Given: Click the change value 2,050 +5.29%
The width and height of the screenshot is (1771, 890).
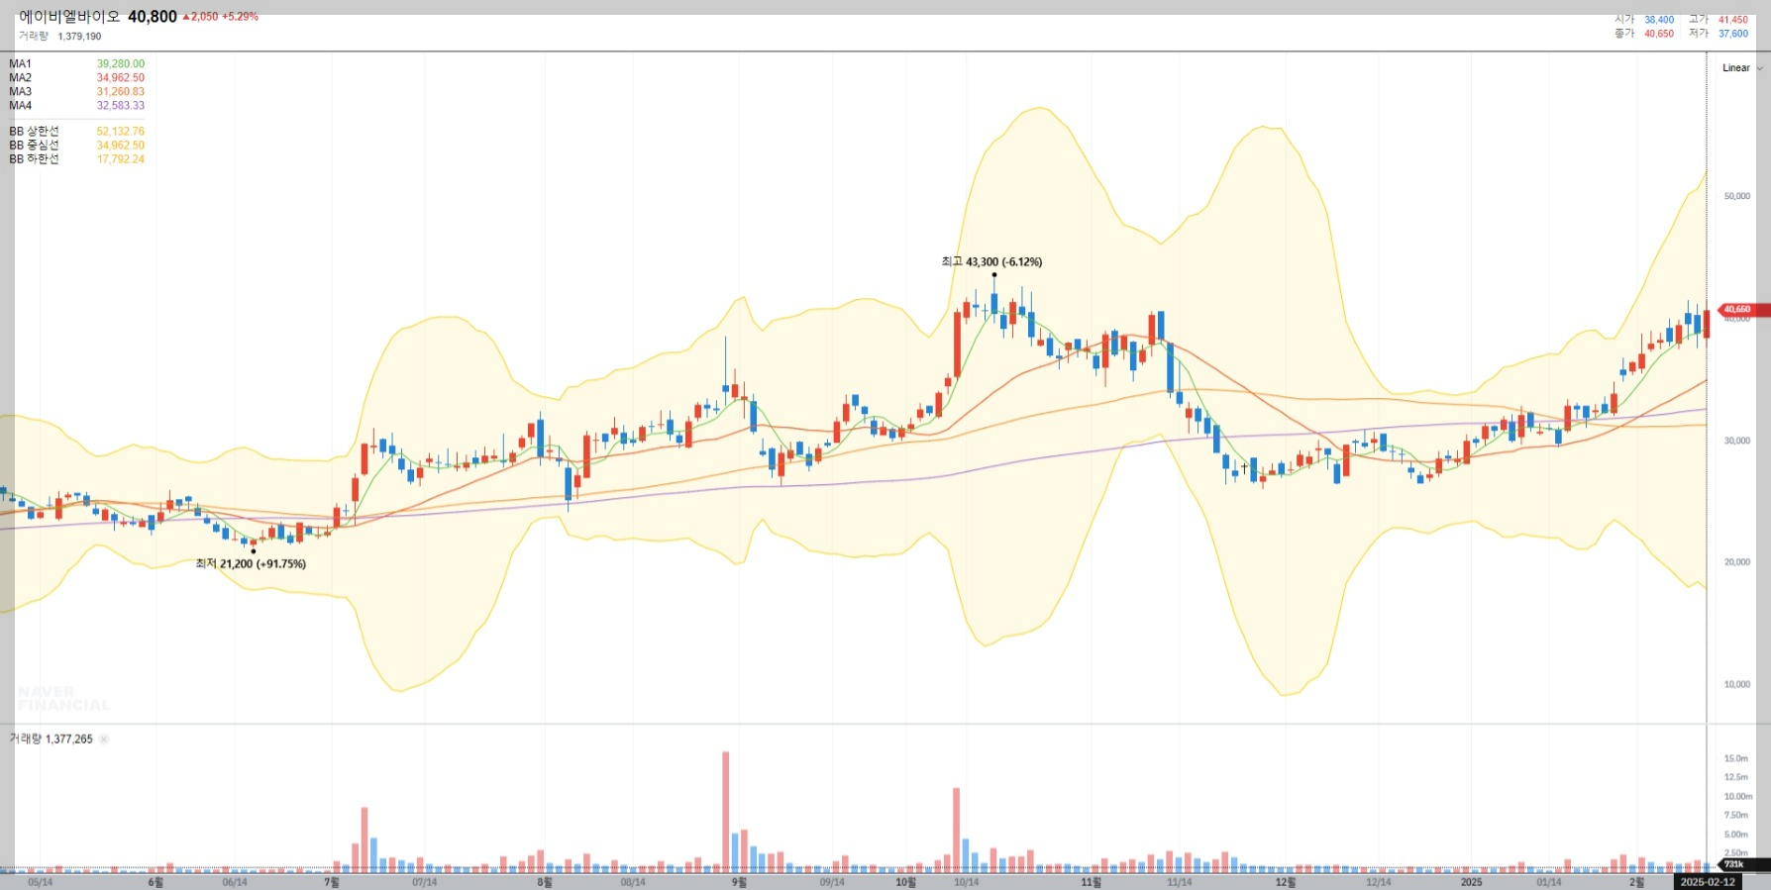Looking at the screenshot, I should click(x=220, y=17).
